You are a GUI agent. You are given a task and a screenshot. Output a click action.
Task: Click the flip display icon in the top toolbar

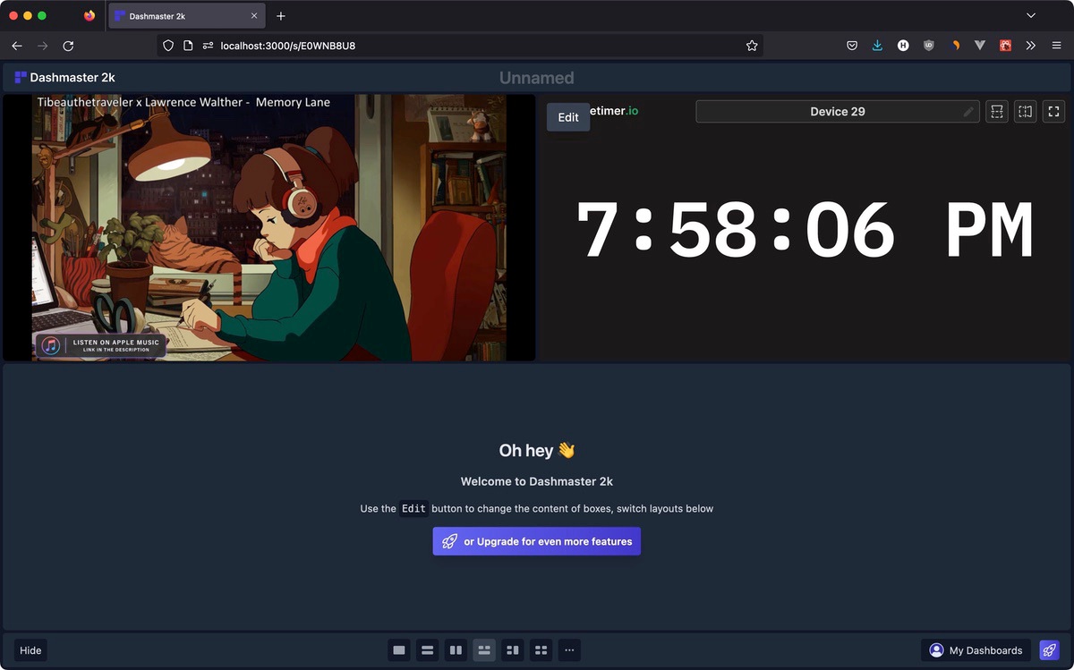click(x=1025, y=111)
